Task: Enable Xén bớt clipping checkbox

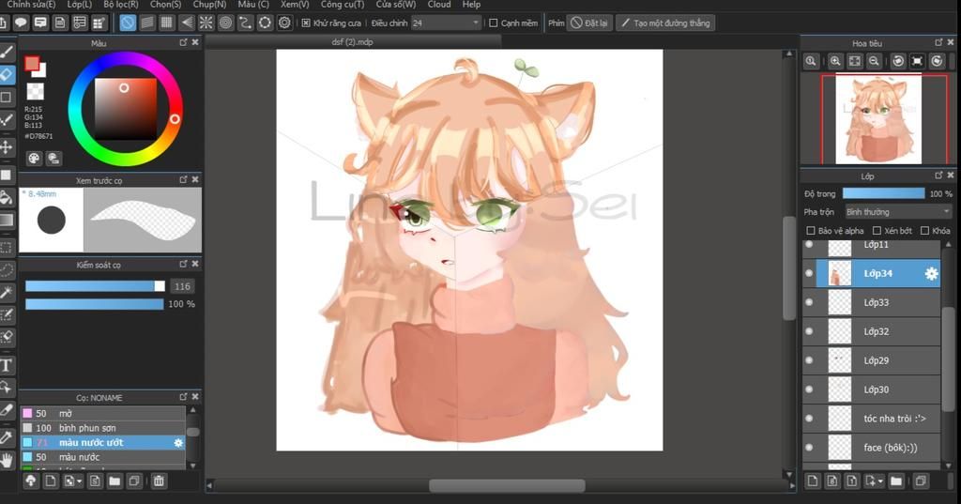Action: [877, 231]
